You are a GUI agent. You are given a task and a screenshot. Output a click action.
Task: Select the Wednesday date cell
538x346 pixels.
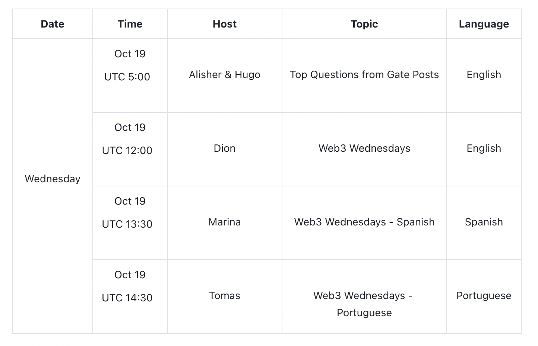[x=53, y=179]
